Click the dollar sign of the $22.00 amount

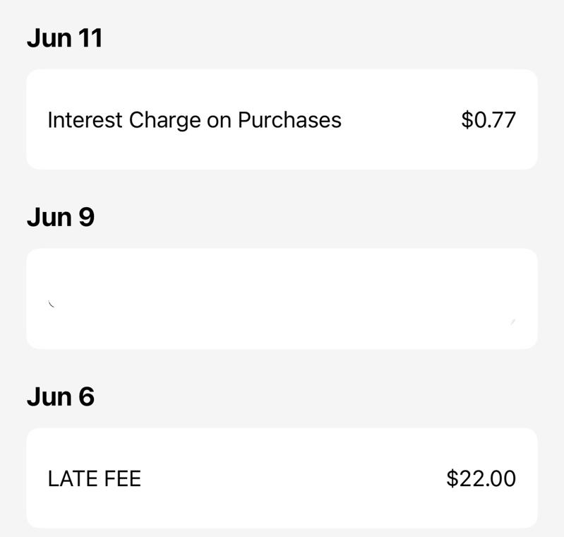point(452,478)
